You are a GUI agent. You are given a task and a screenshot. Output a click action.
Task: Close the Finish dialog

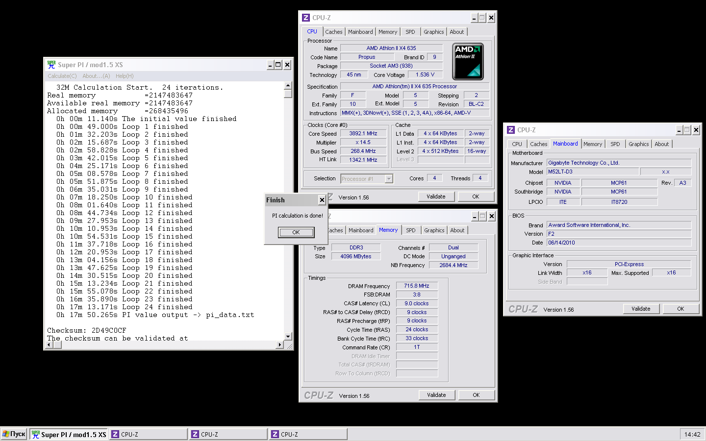pos(322,200)
